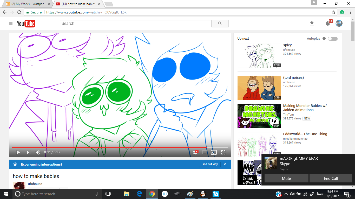Click the Secure padlock indicator
Screen dimensions: 355x199
[34, 12]
